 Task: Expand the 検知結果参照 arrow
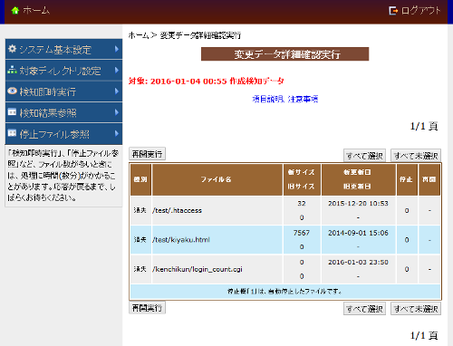pos(117,112)
